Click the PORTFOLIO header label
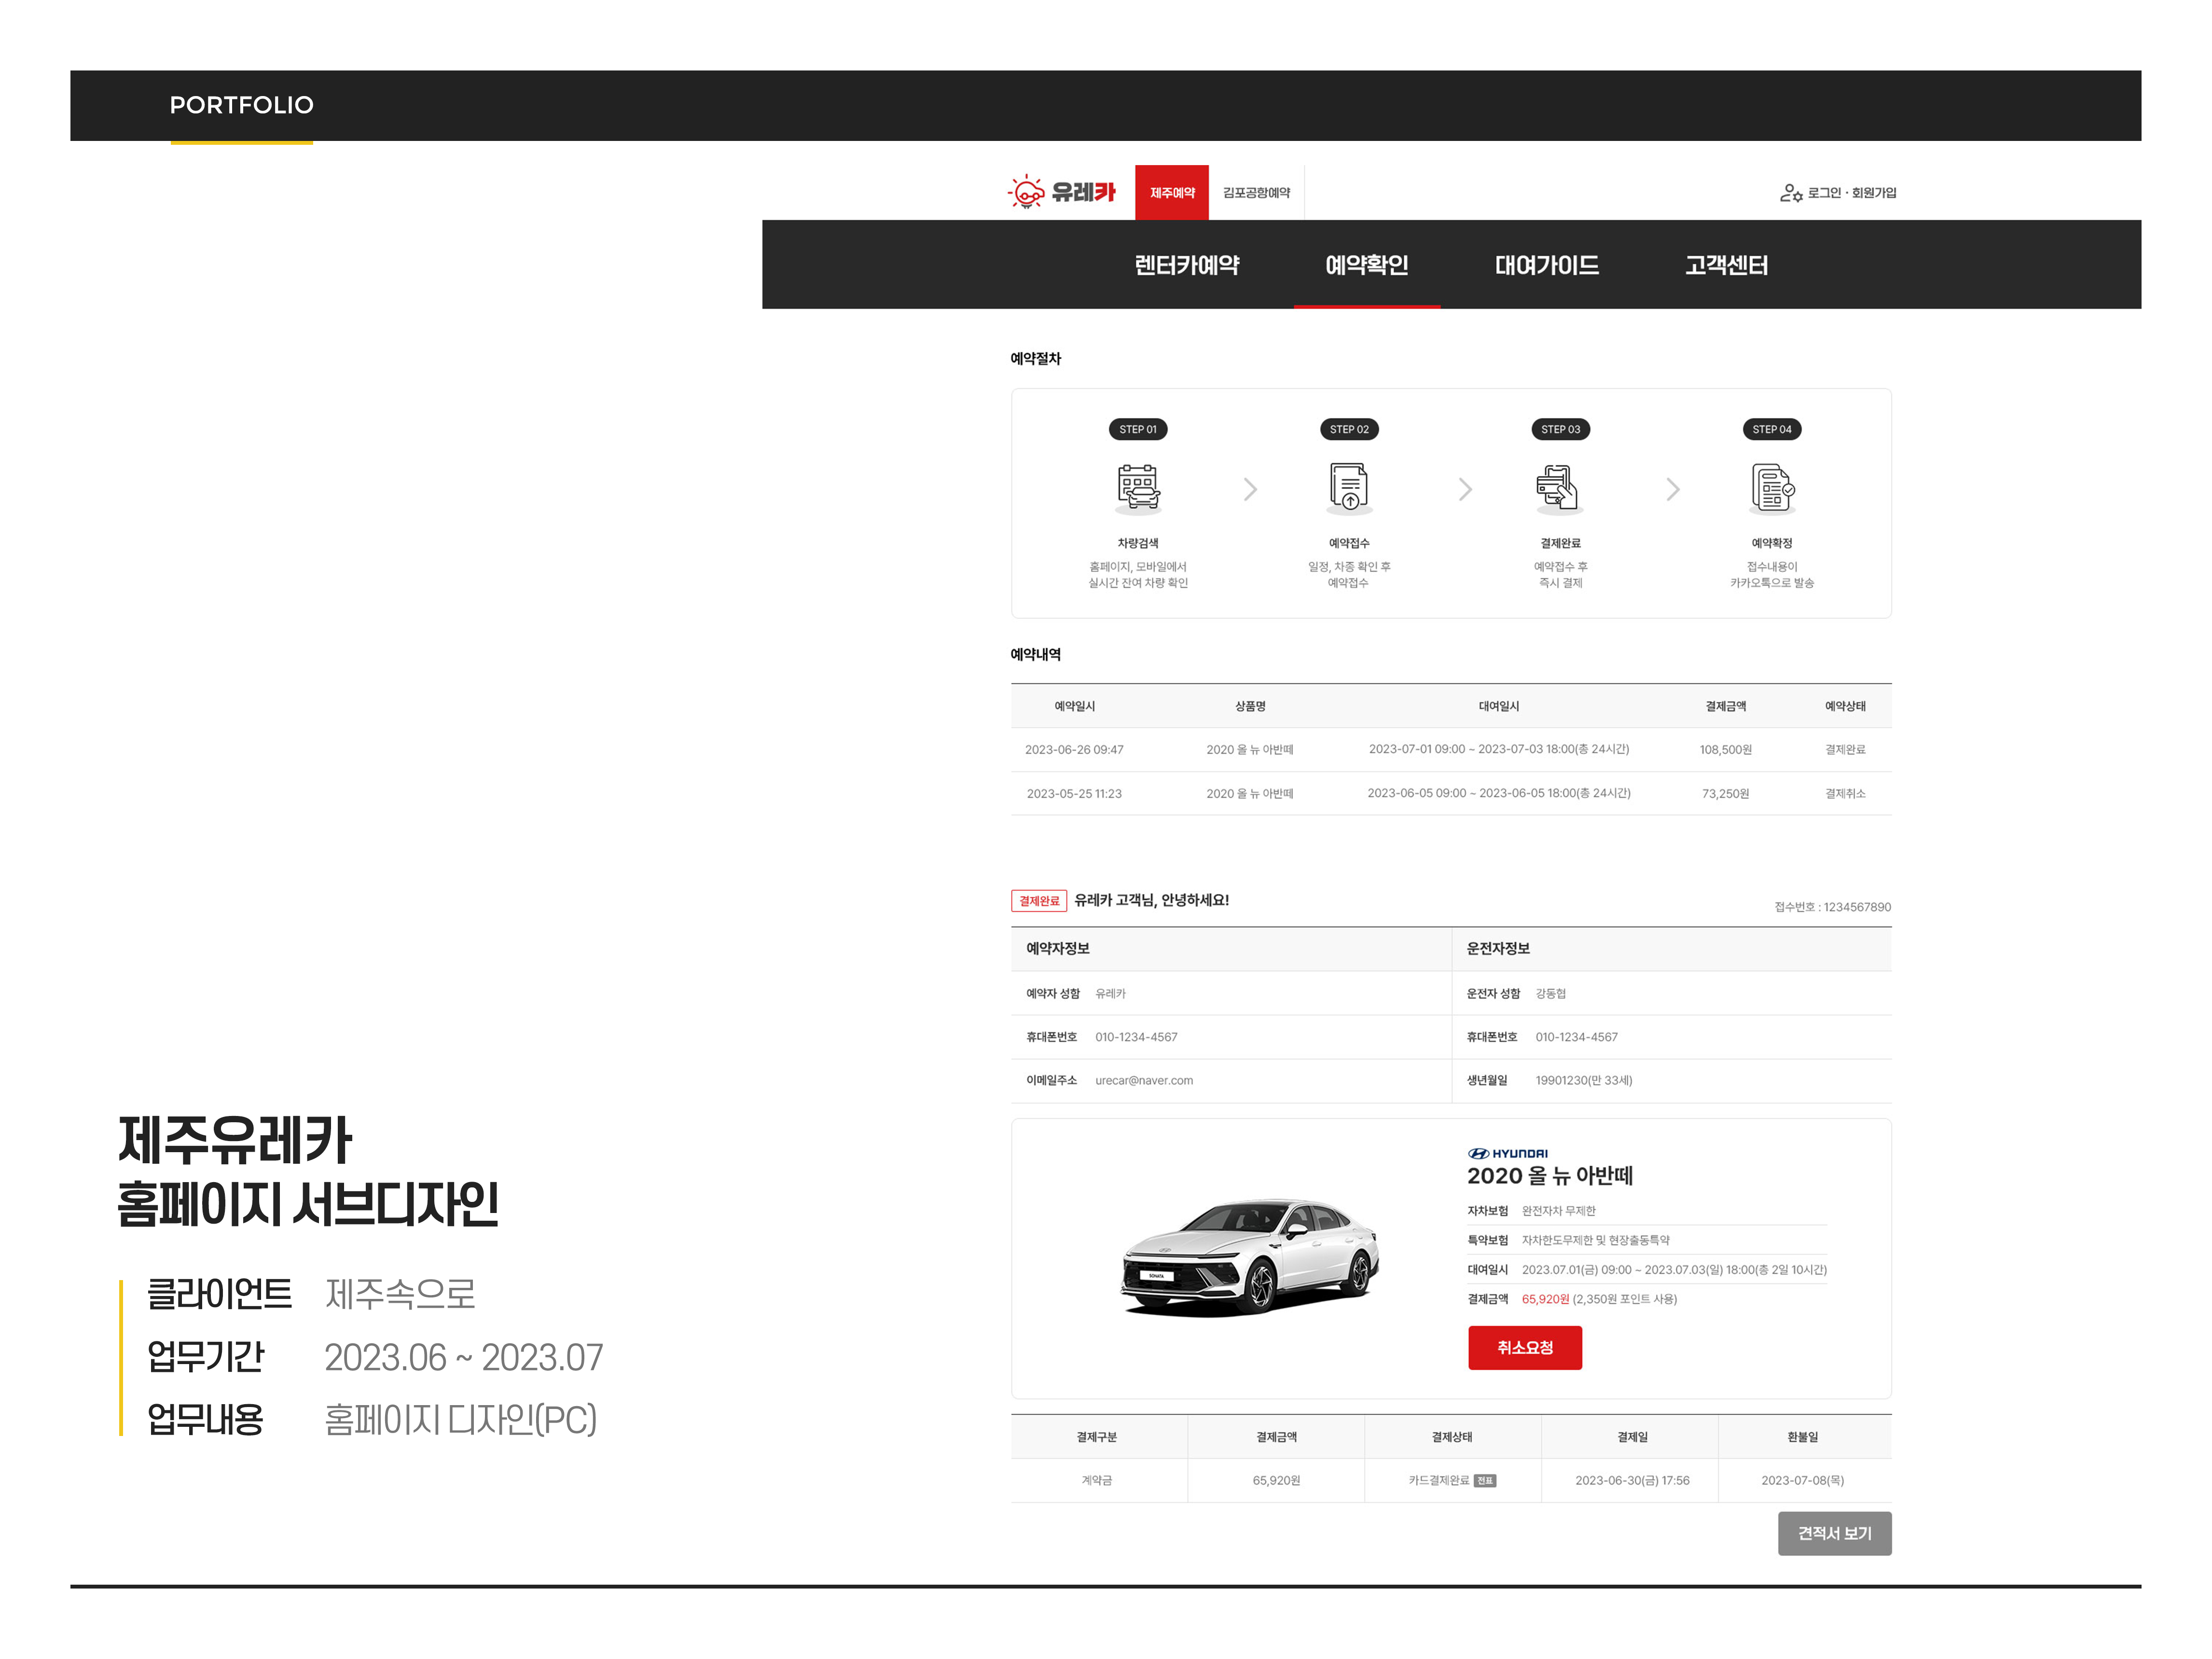Screen dimensions: 2212x1659 [242, 105]
